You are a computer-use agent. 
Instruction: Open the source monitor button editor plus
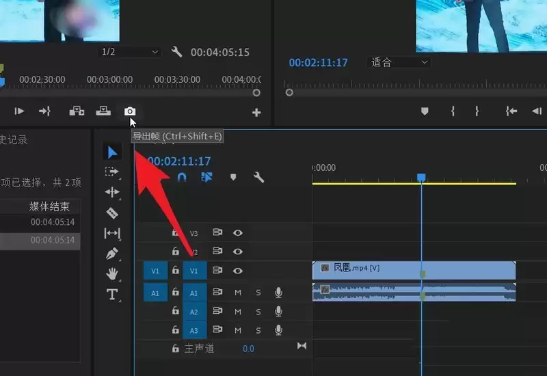[256, 113]
